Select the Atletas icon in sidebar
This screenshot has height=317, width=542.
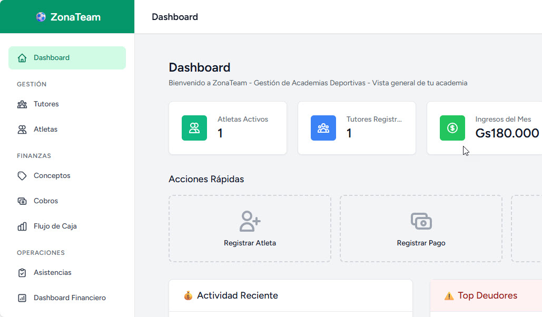point(22,129)
